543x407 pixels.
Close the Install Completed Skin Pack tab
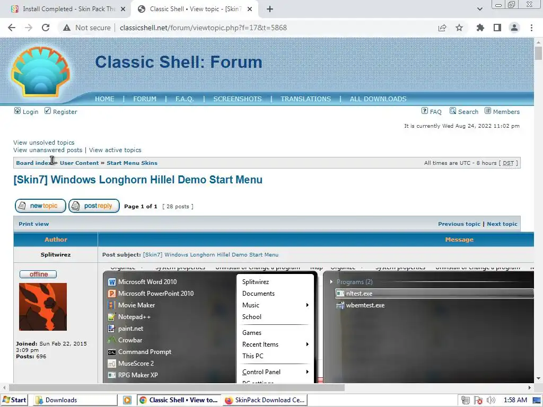tap(123, 9)
